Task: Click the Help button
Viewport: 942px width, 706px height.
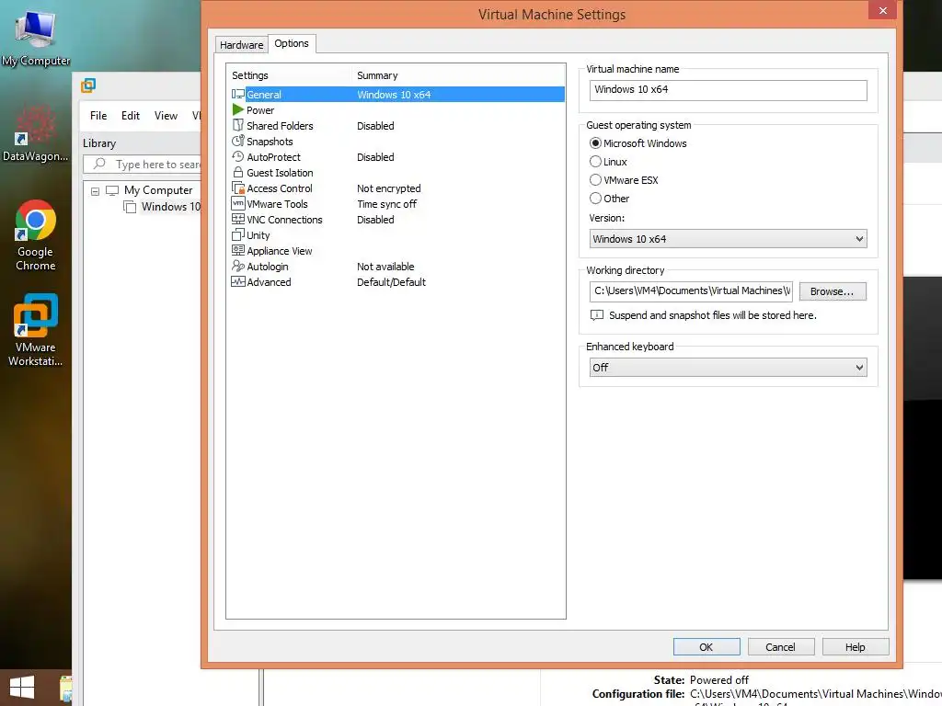Action: point(855,646)
